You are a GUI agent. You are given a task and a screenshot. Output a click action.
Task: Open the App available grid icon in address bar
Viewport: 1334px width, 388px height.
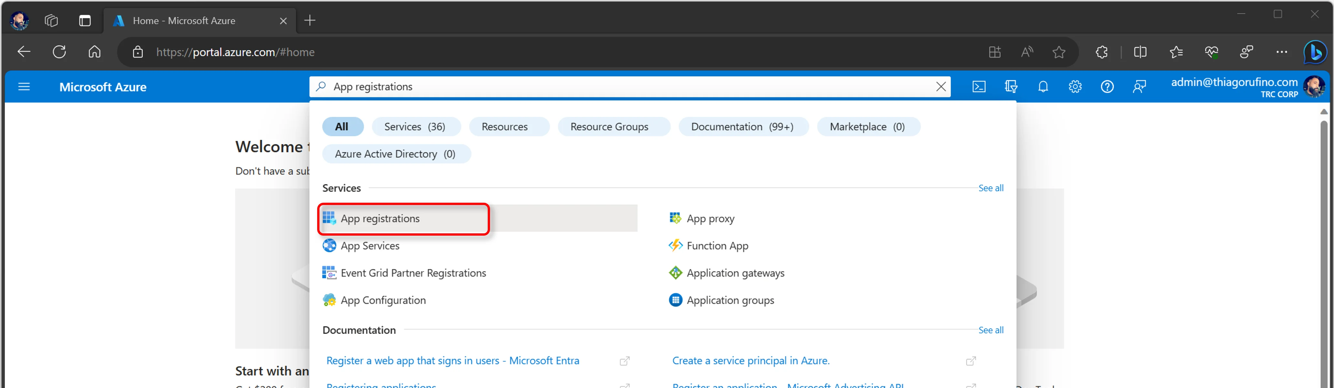[x=994, y=52]
